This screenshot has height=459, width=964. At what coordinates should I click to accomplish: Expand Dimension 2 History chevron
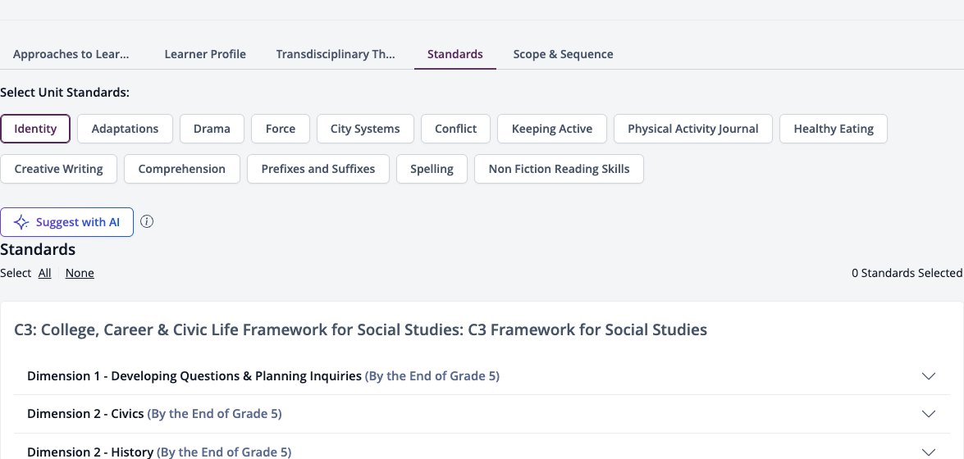(x=929, y=452)
